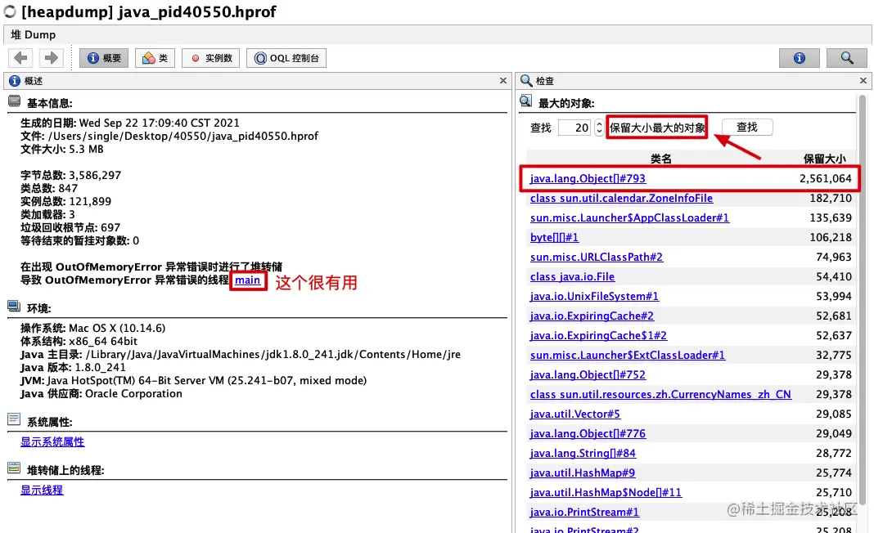Close the 概述 overview panel

tap(502, 81)
